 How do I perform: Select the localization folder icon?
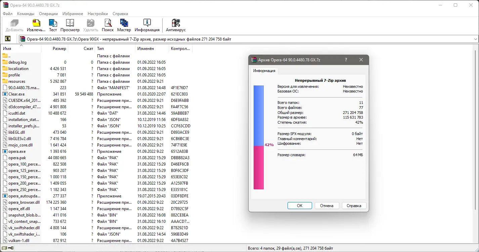tap(5, 69)
